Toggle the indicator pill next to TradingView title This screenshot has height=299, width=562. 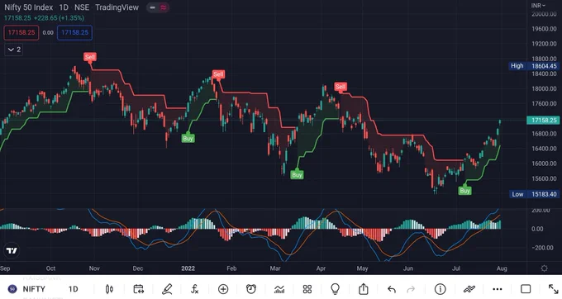(158, 7)
